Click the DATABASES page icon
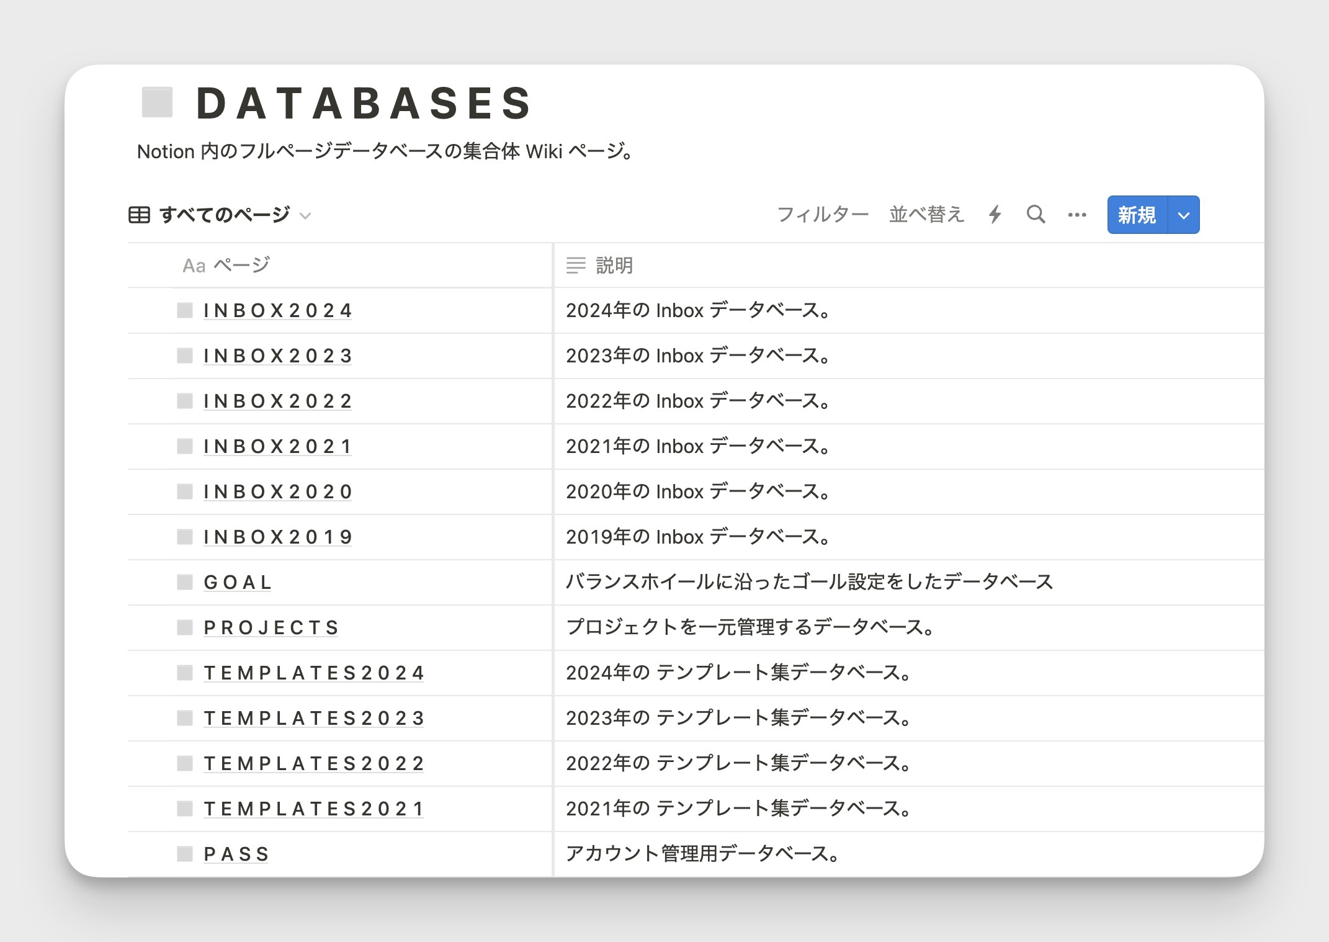1329x942 pixels. pyautogui.click(x=157, y=102)
